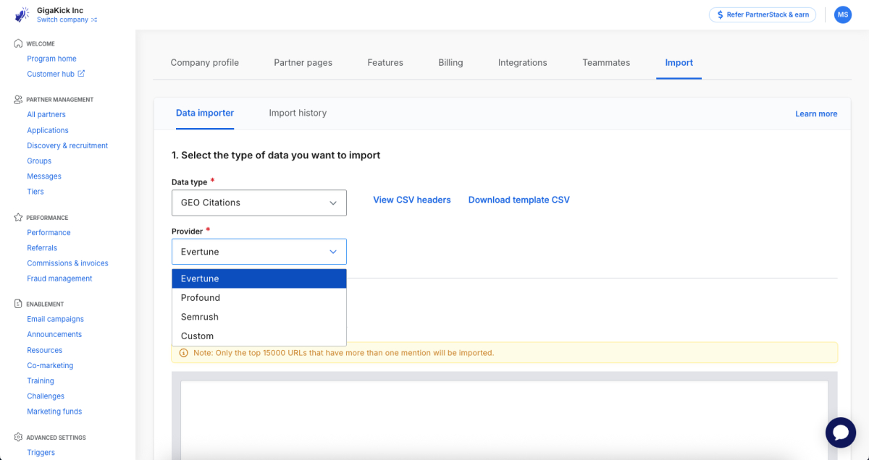869x460 pixels.
Task: Open Customer hub in sidebar
Action: [x=51, y=74]
